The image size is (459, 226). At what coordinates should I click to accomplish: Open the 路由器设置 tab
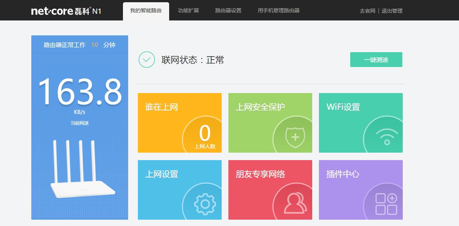228,11
